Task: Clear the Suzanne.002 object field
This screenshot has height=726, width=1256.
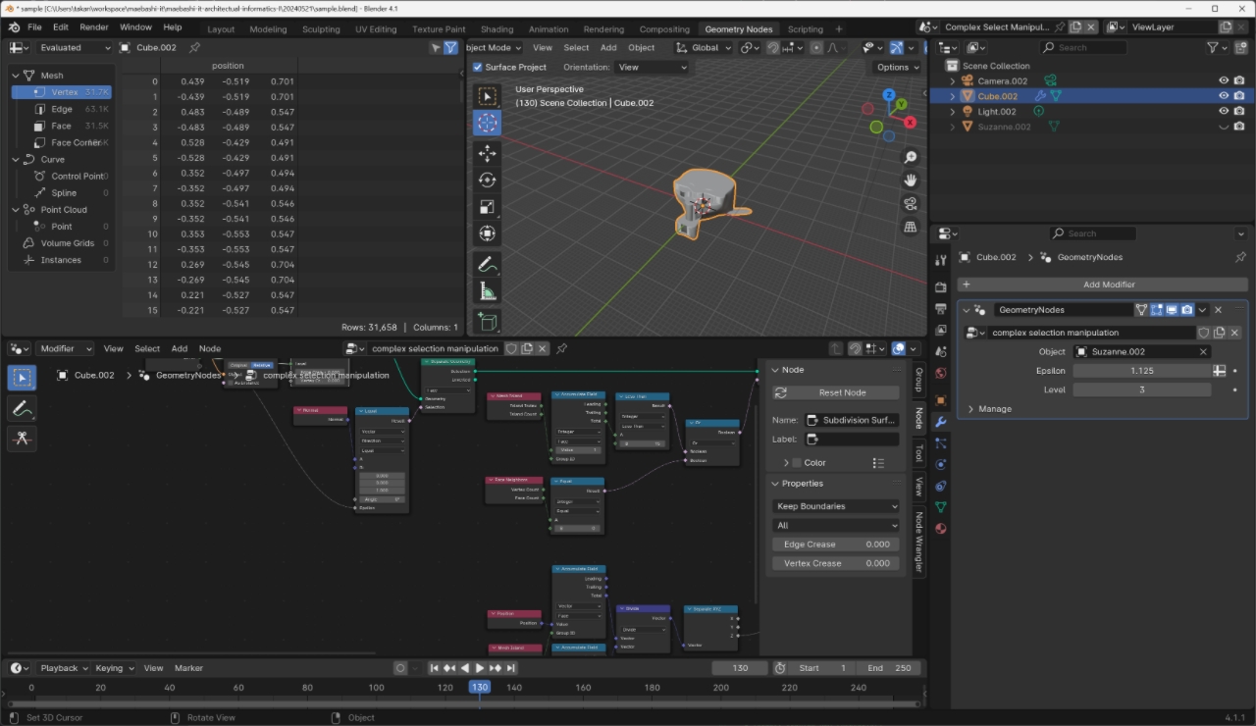Action: pyautogui.click(x=1204, y=351)
